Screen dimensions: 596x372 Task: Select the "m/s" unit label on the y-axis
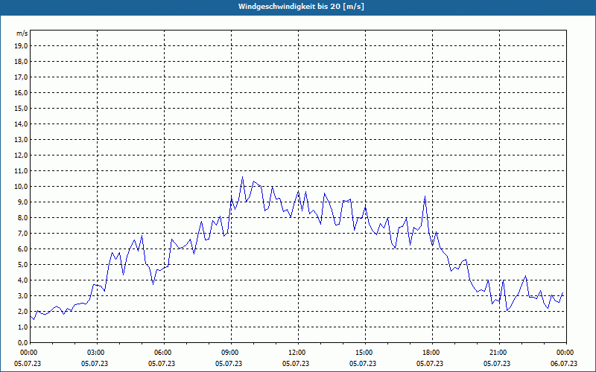(22, 33)
